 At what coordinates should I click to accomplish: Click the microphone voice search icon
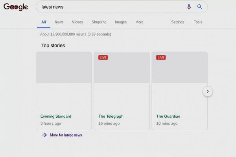189,7
